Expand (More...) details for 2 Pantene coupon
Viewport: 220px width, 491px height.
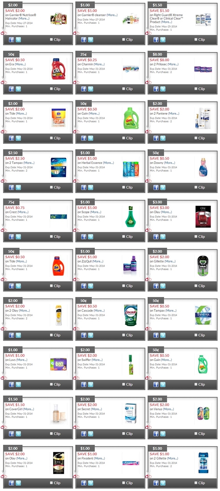point(174,113)
